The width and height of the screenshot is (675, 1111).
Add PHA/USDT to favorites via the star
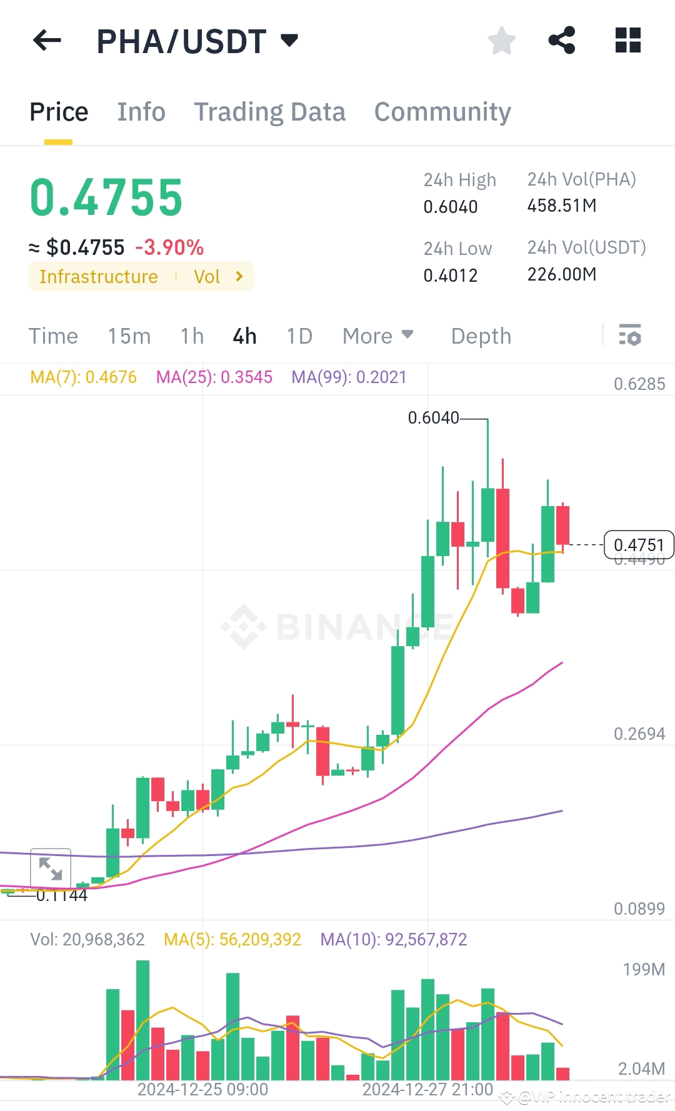501,41
